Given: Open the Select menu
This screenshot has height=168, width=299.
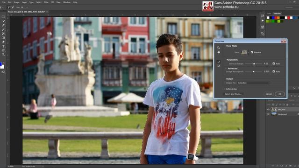Looking at the screenshot, I should [x=39, y=2].
